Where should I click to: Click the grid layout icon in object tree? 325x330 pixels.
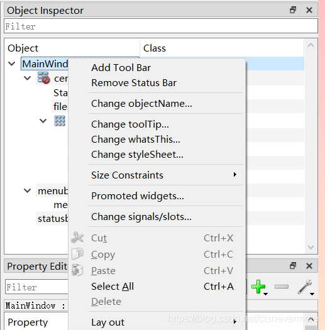tap(60, 121)
